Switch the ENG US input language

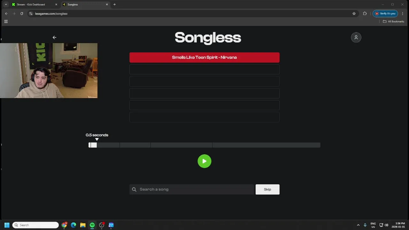point(373,225)
